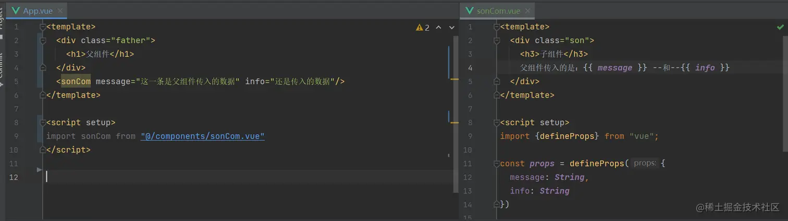Click the message attribute on the sonCom tag
Viewport: 788px width, 221px height.
168,81
